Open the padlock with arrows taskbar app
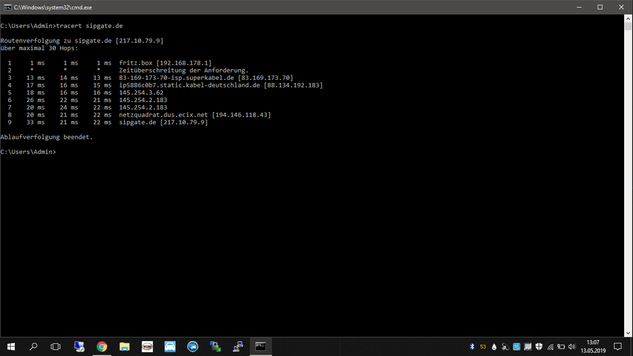Image resolution: width=633 pixels, height=356 pixels. tap(215, 346)
